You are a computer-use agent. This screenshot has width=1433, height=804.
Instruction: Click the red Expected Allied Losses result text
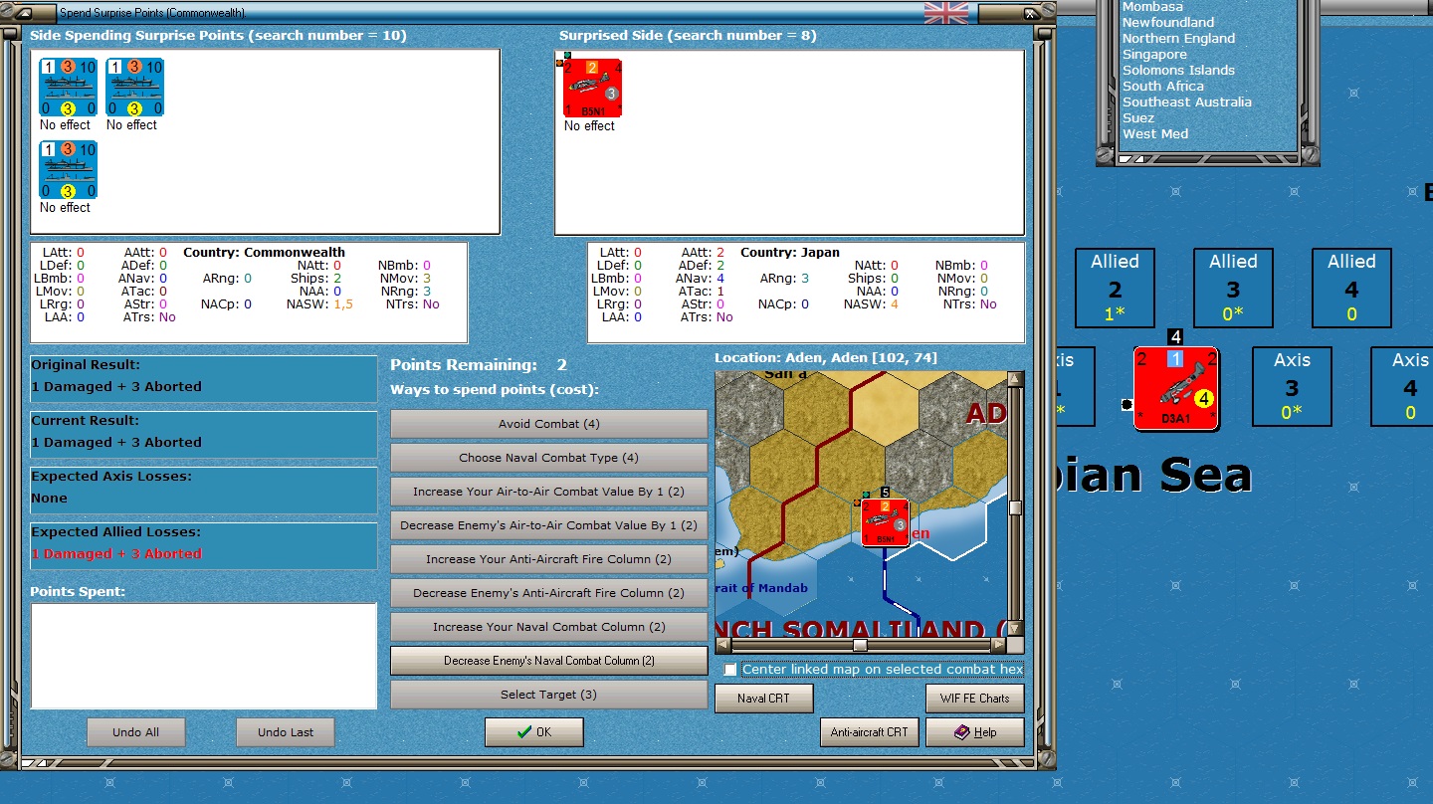point(116,553)
